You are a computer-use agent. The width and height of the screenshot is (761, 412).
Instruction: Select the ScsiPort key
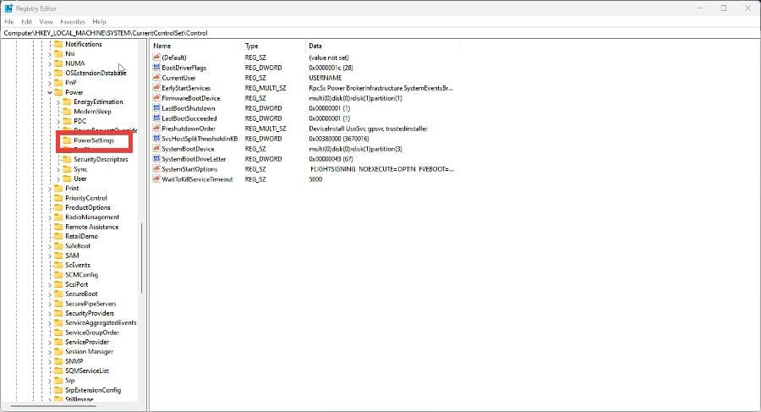tap(77, 284)
